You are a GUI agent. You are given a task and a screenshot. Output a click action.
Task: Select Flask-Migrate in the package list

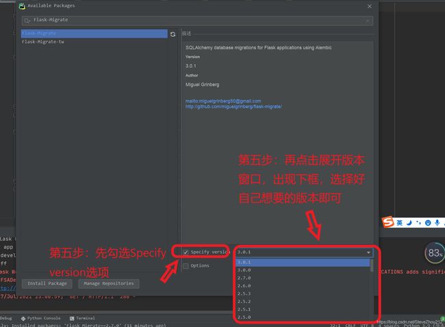94,34
